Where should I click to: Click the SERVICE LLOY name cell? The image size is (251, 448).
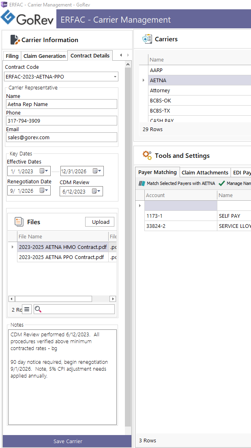coord(234,226)
